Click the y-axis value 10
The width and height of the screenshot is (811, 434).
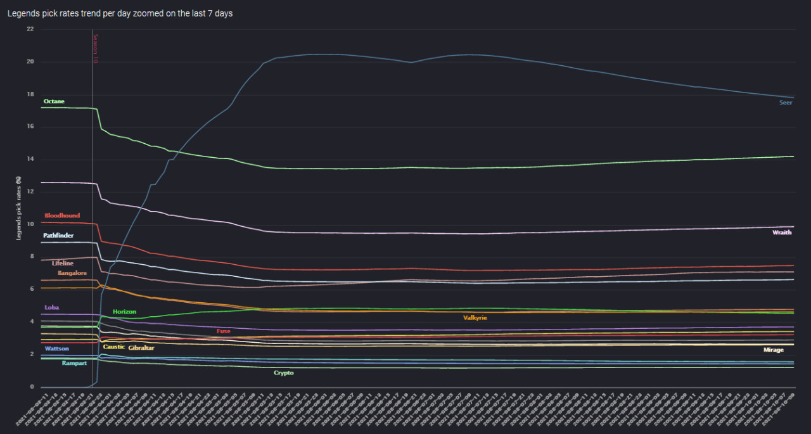point(30,224)
